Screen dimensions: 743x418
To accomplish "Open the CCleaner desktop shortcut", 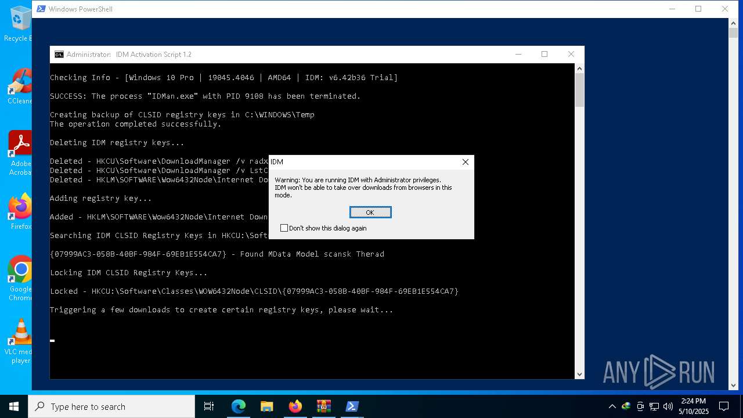I will click(19, 87).
